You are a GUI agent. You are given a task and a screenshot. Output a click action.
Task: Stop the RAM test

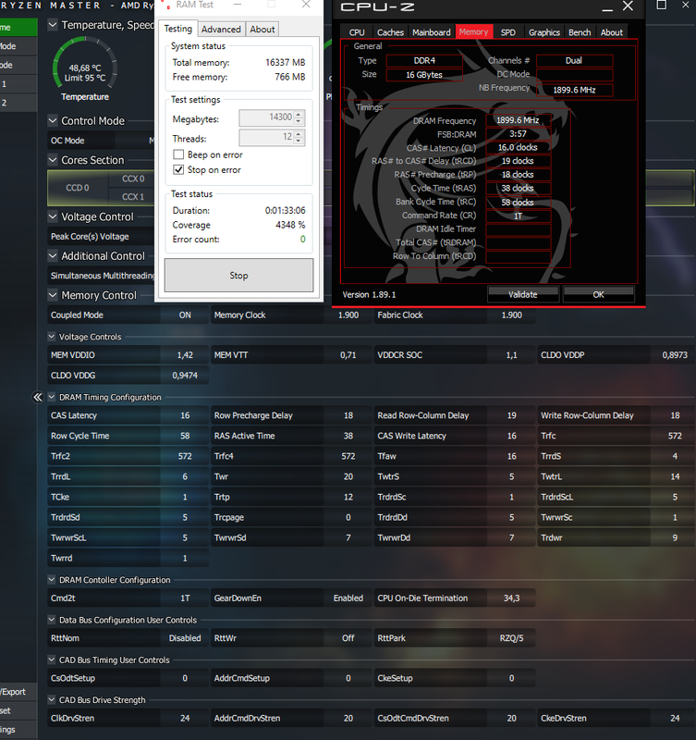(238, 275)
